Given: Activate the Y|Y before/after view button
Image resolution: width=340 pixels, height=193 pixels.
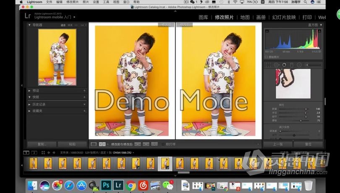Looking at the screenshot, I should pos(102,144).
